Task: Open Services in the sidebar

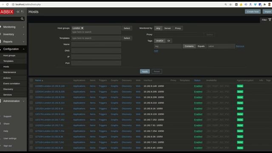Action: click(x=8, y=95)
